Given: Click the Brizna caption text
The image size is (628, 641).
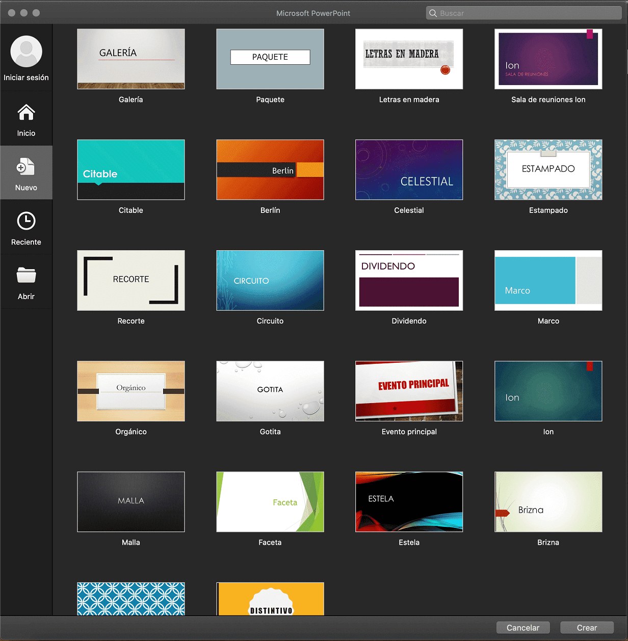Looking at the screenshot, I should pos(548,542).
